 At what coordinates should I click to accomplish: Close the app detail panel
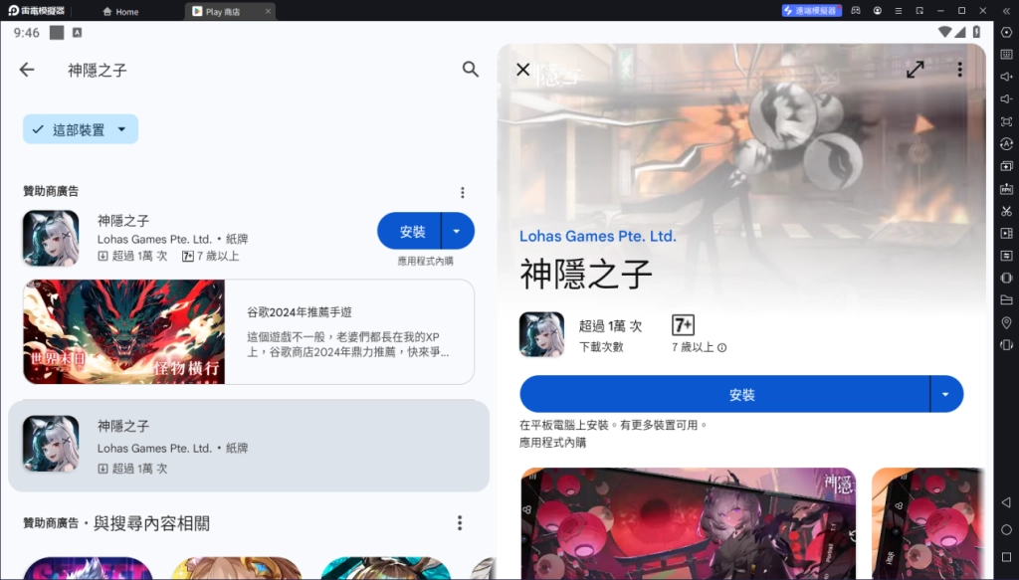[522, 70]
